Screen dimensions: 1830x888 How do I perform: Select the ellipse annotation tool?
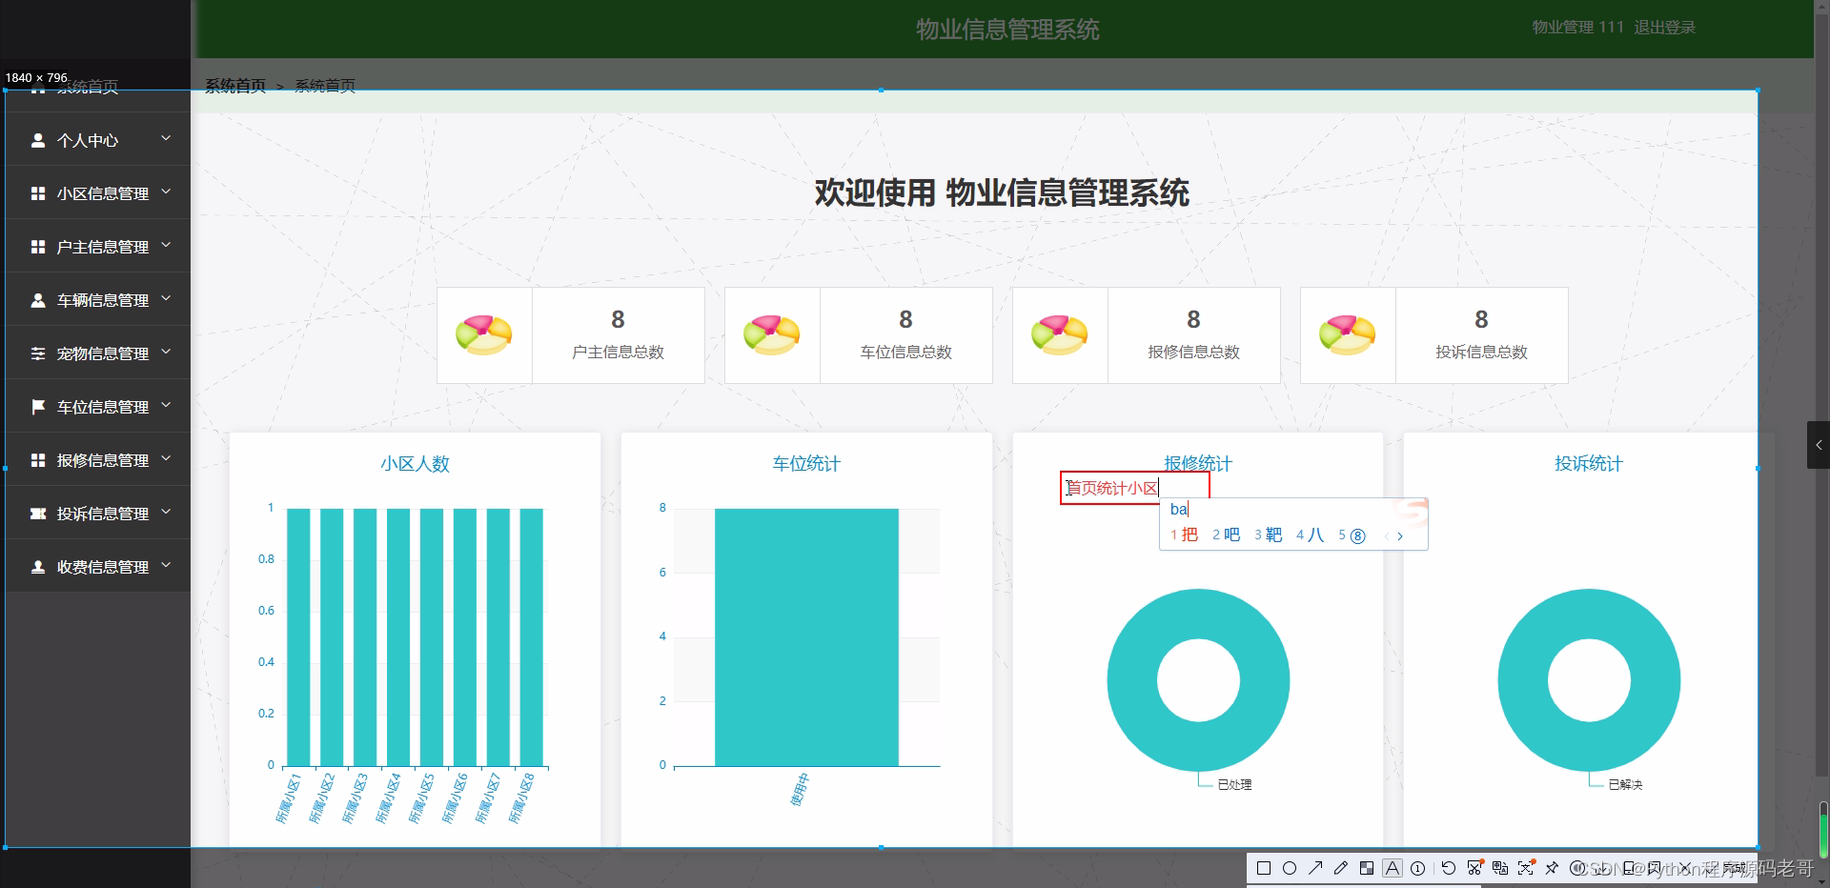pyautogui.click(x=1290, y=868)
